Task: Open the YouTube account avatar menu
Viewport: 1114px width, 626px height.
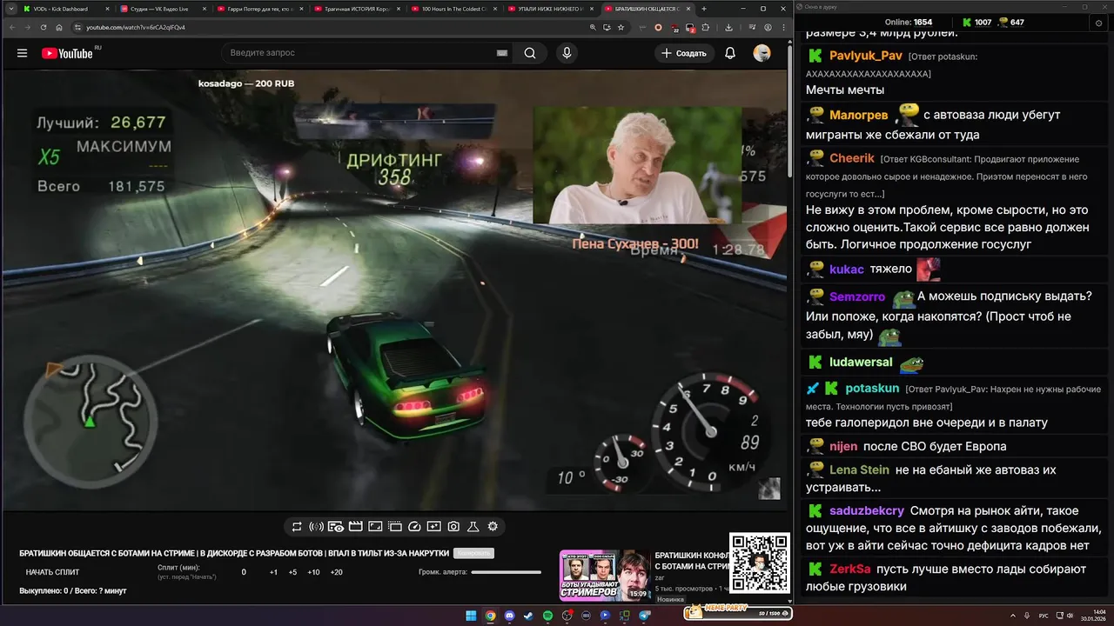Action: coord(762,53)
